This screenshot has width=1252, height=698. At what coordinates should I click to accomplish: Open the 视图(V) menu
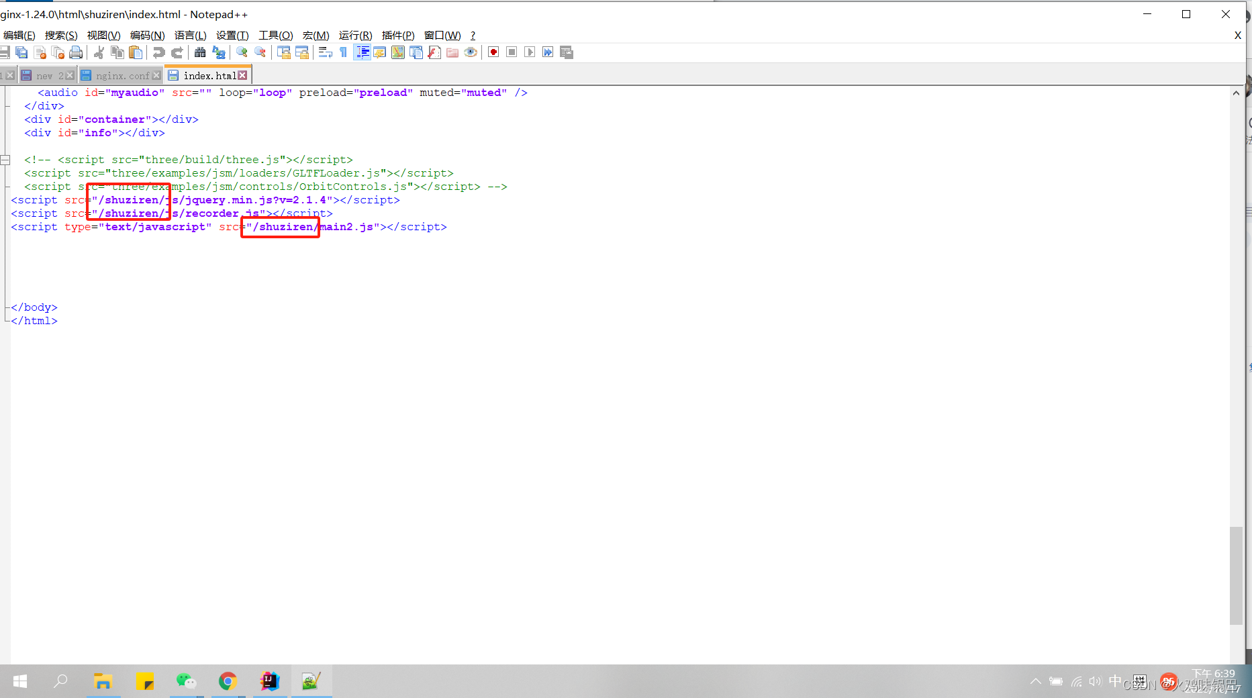103,36
